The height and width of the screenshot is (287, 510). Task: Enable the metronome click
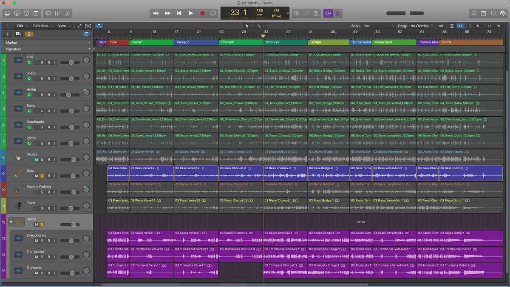pyautogui.click(x=339, y=13)
